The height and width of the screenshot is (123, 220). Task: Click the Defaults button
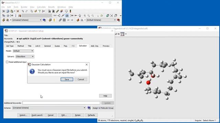click(x=91, y=115)
